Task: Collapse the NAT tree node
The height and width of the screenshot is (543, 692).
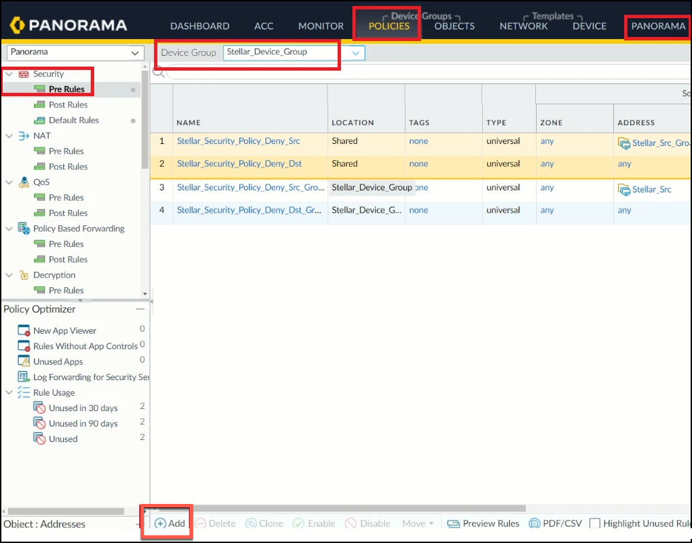Action: pyautogui.click(x=9, y=136)
